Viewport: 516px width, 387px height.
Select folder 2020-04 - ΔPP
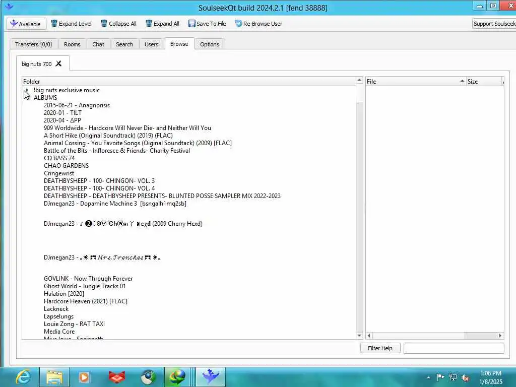(x=62, y=120)
